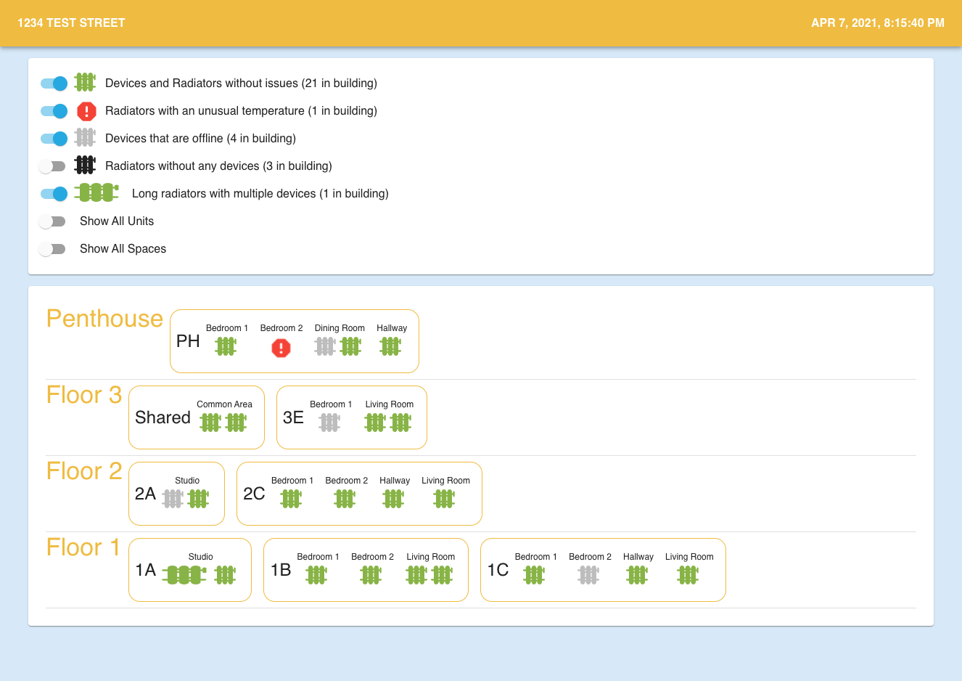Viewport: 962px width, 681px height.
Task: Click Show All Units label
Action: pyautogui.click(x=117, y=221)
